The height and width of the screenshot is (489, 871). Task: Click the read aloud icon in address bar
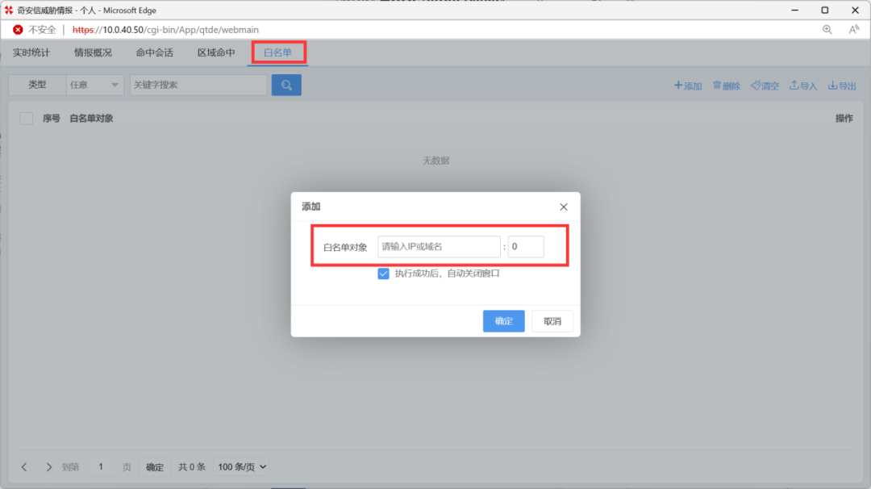point(854,30)
